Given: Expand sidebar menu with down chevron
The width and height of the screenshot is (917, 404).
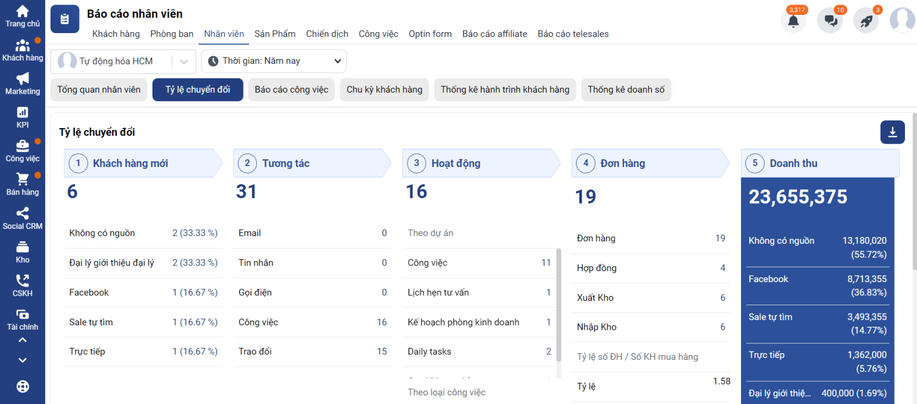Looking at the screenshot, I should tap(22, 360).
